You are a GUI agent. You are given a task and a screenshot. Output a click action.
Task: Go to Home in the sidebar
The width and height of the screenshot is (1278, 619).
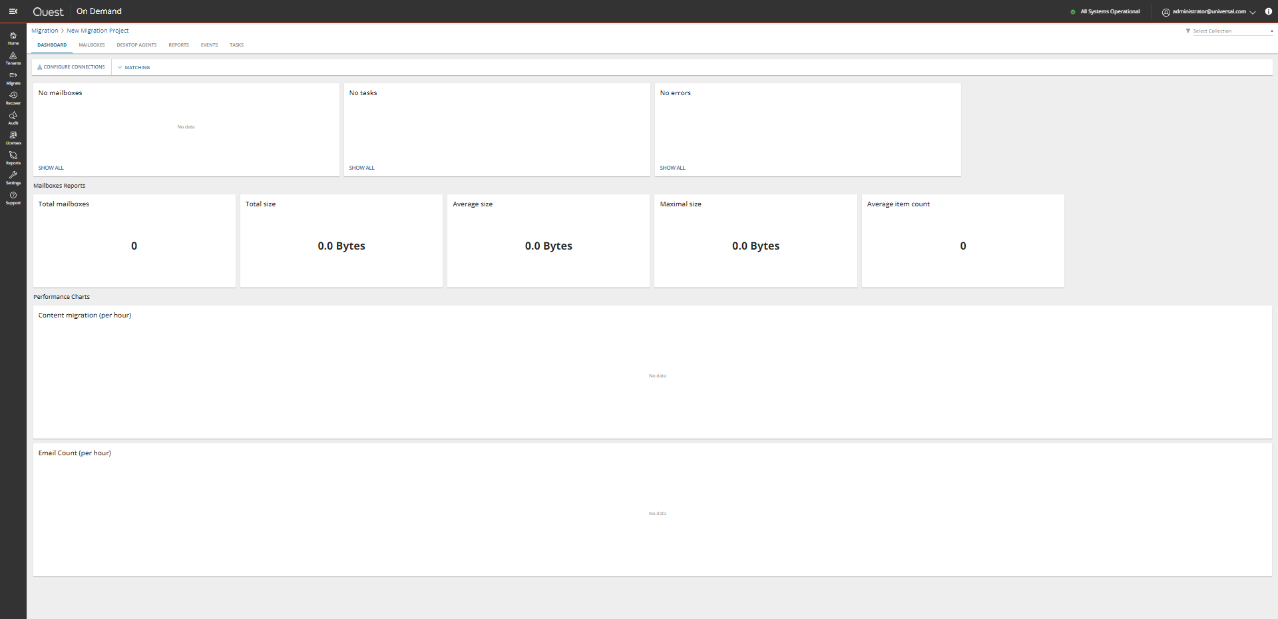13,38
